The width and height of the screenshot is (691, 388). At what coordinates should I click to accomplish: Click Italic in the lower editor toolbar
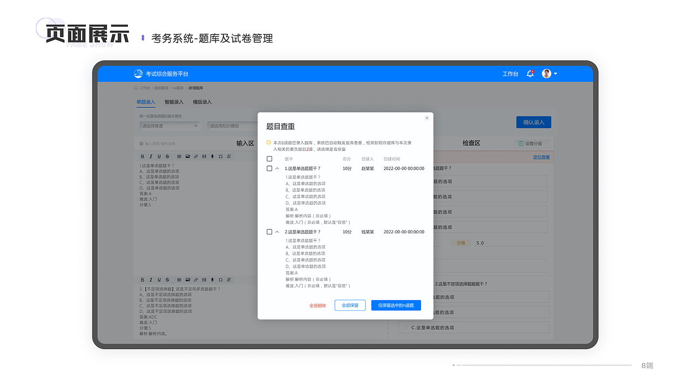pos(151,280)
